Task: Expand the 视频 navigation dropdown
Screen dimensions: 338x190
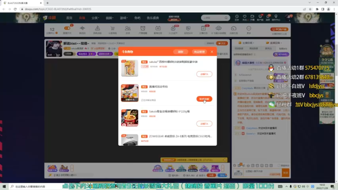Action: (109, 18)
